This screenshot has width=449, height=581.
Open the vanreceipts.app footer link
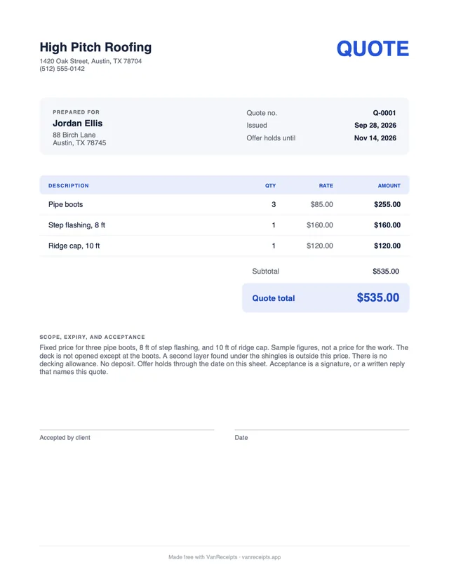coord(261,557)
